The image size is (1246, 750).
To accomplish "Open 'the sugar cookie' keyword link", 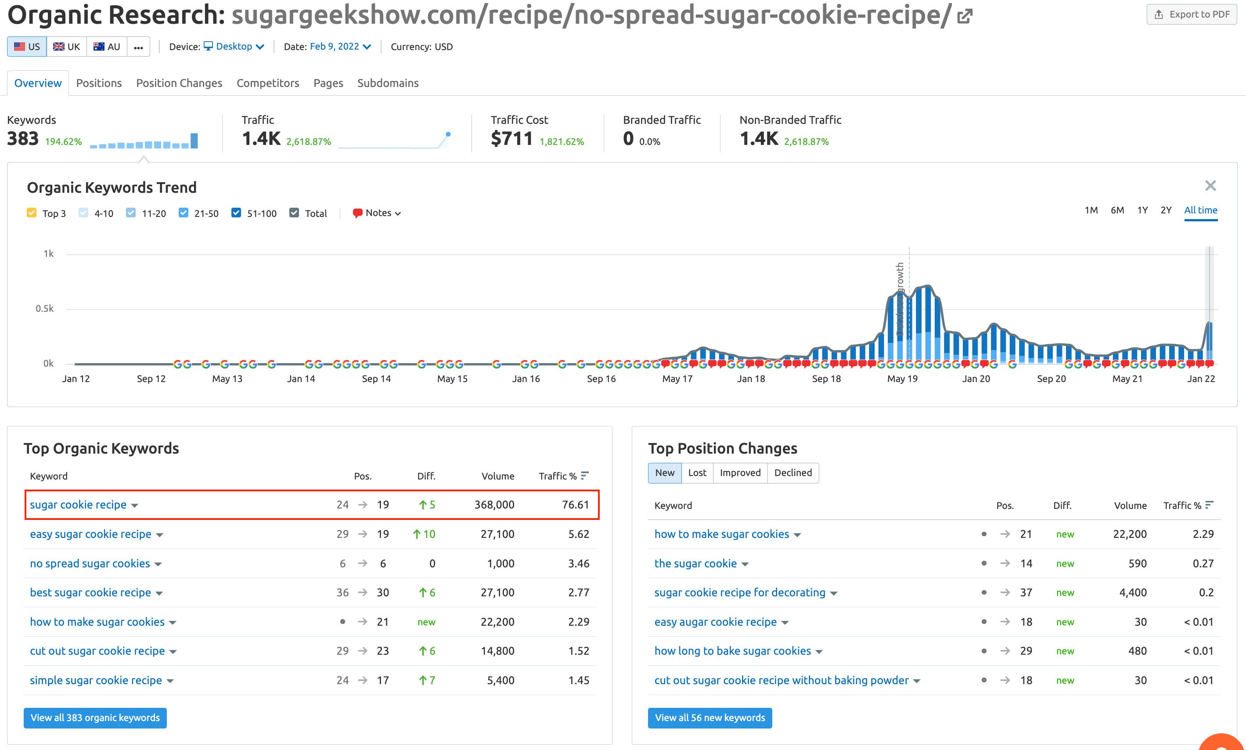I will point(695,563).
